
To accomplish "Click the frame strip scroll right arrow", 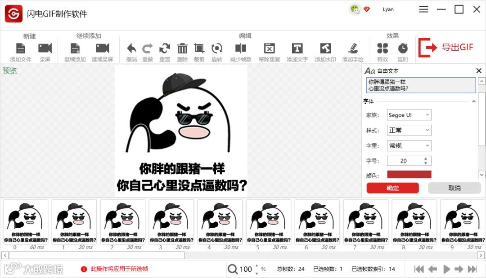I will (x=481, y=256).
